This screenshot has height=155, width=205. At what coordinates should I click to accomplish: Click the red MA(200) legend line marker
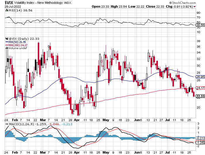(6, 45)
